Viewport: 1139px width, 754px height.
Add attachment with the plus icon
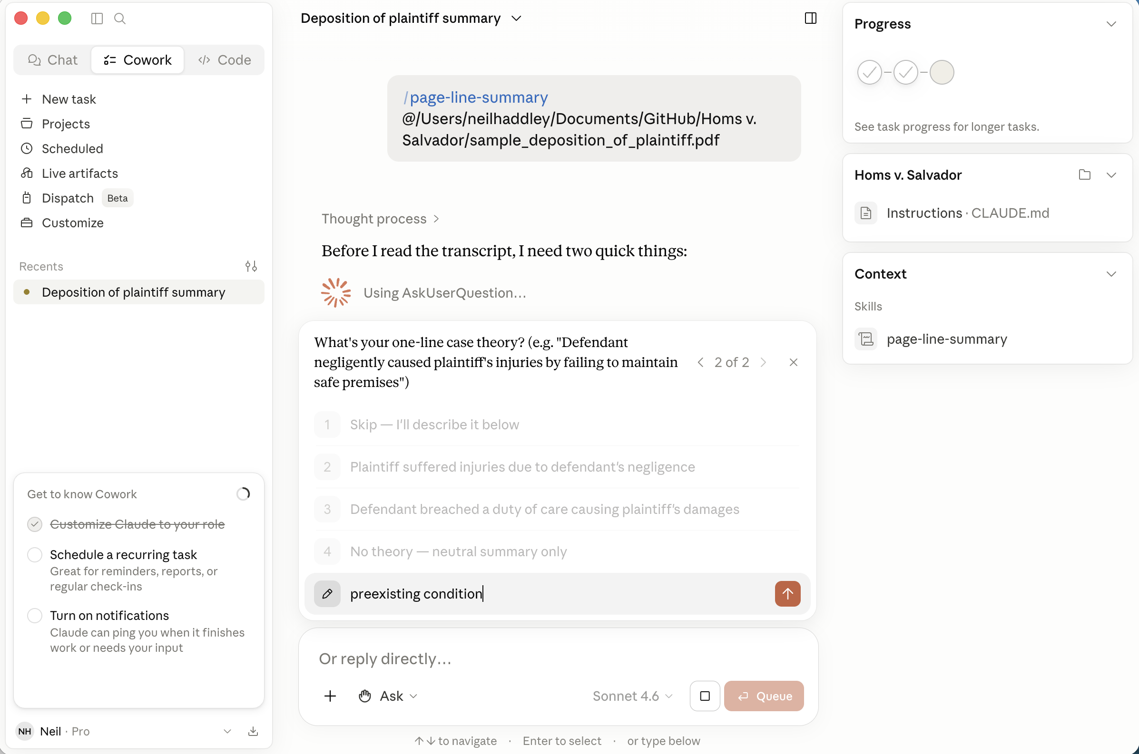330,696
